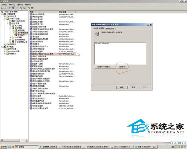The width and height of the screenshot is (187, 149).
Task: Select the 拒绝从网络访问这台计算机 policy row
Action: (53, 54)
